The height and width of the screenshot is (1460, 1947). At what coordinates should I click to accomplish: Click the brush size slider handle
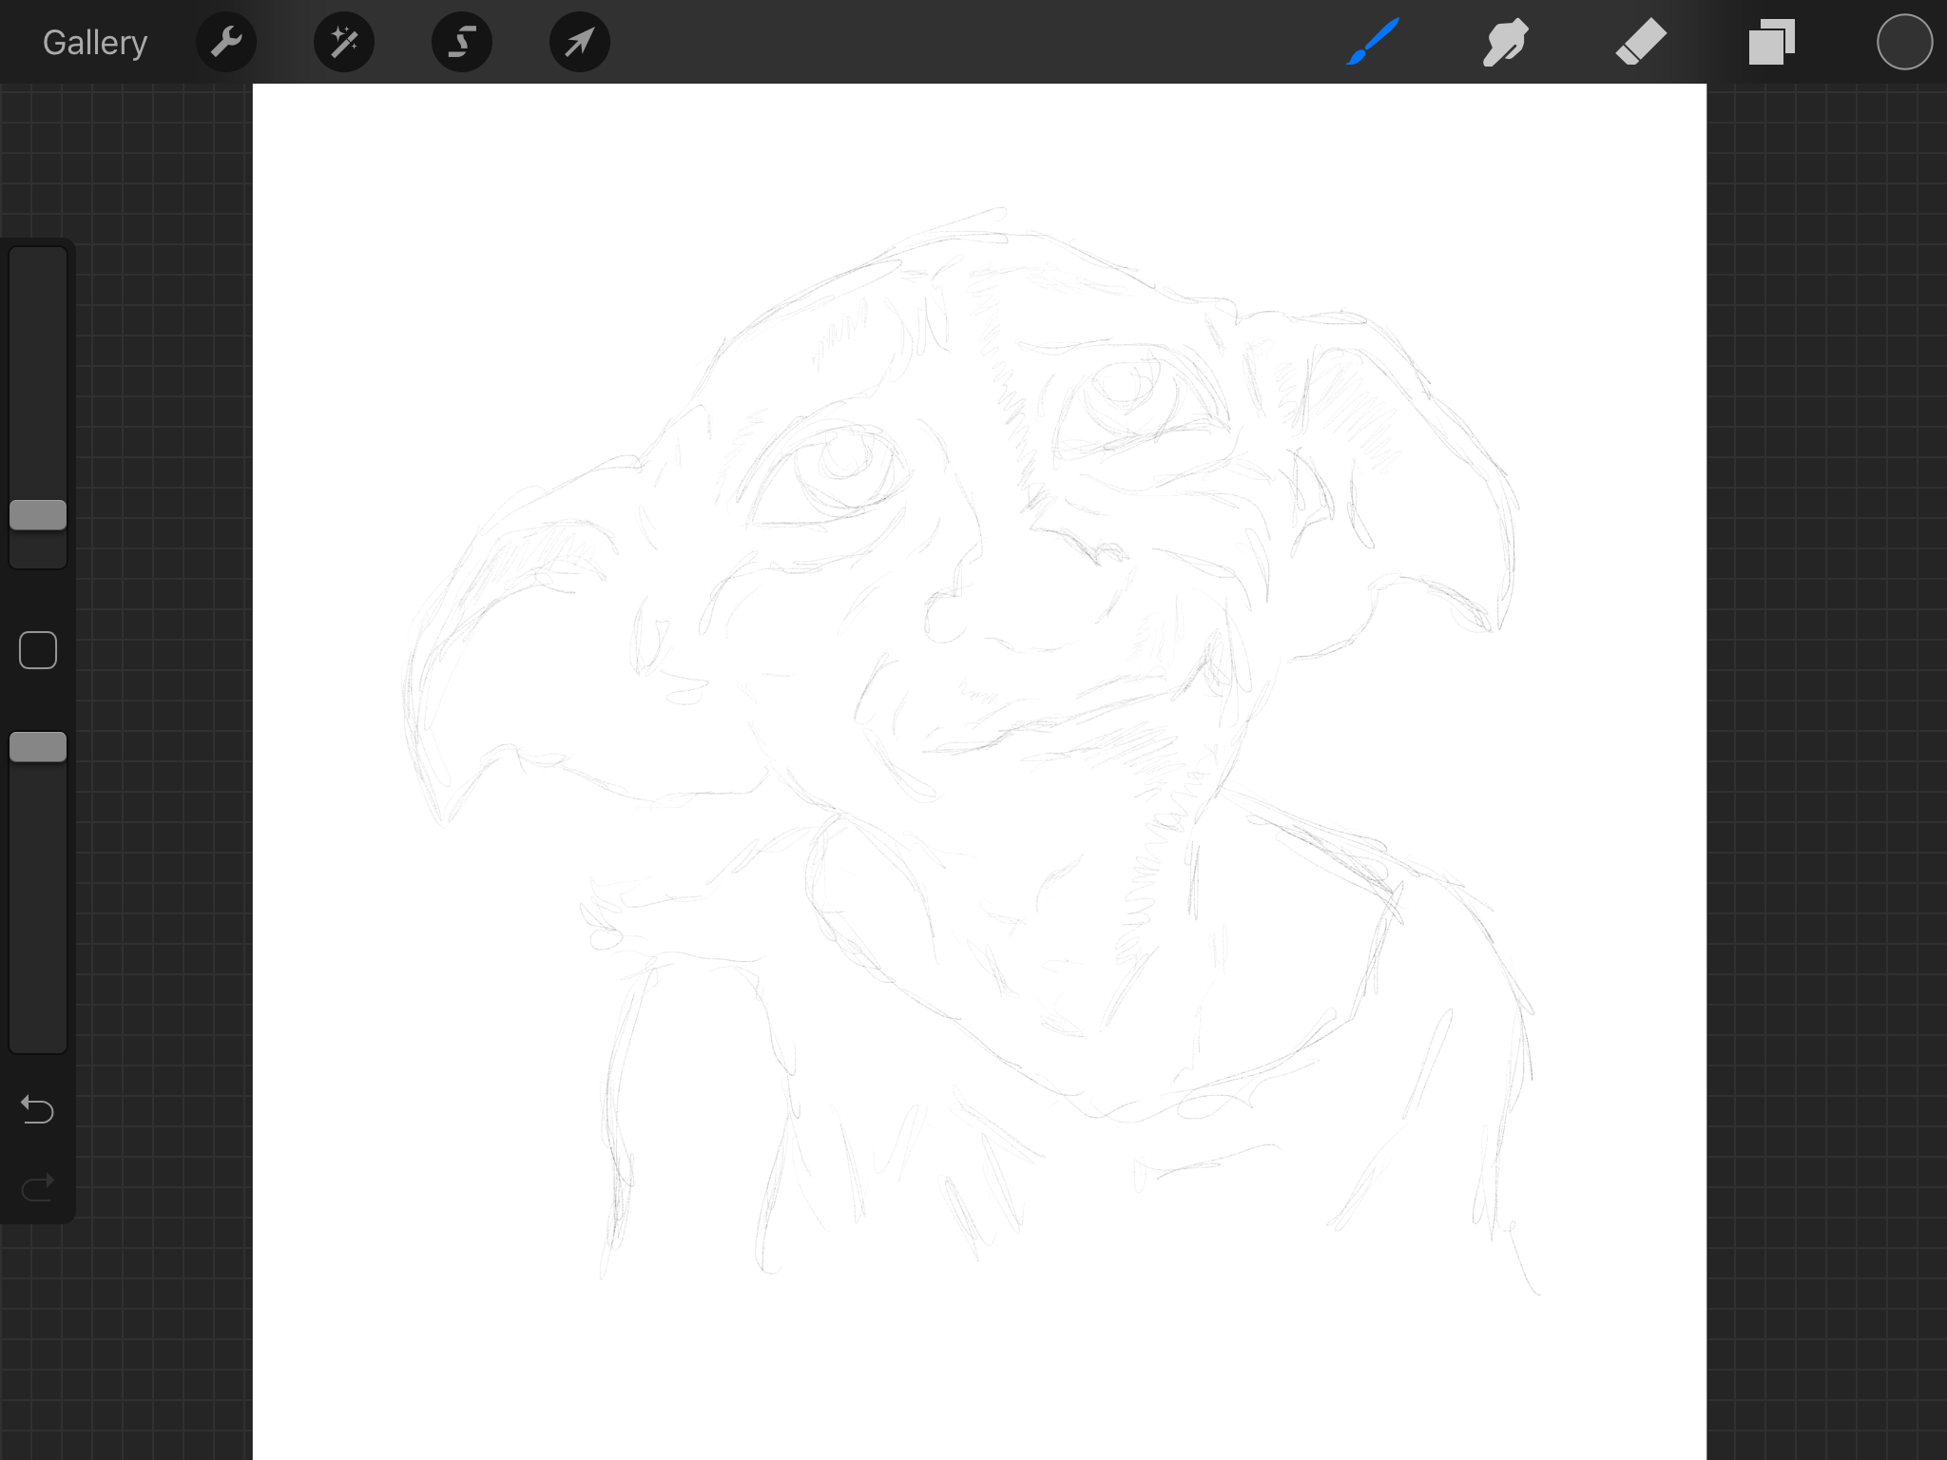tap(38, 515)
